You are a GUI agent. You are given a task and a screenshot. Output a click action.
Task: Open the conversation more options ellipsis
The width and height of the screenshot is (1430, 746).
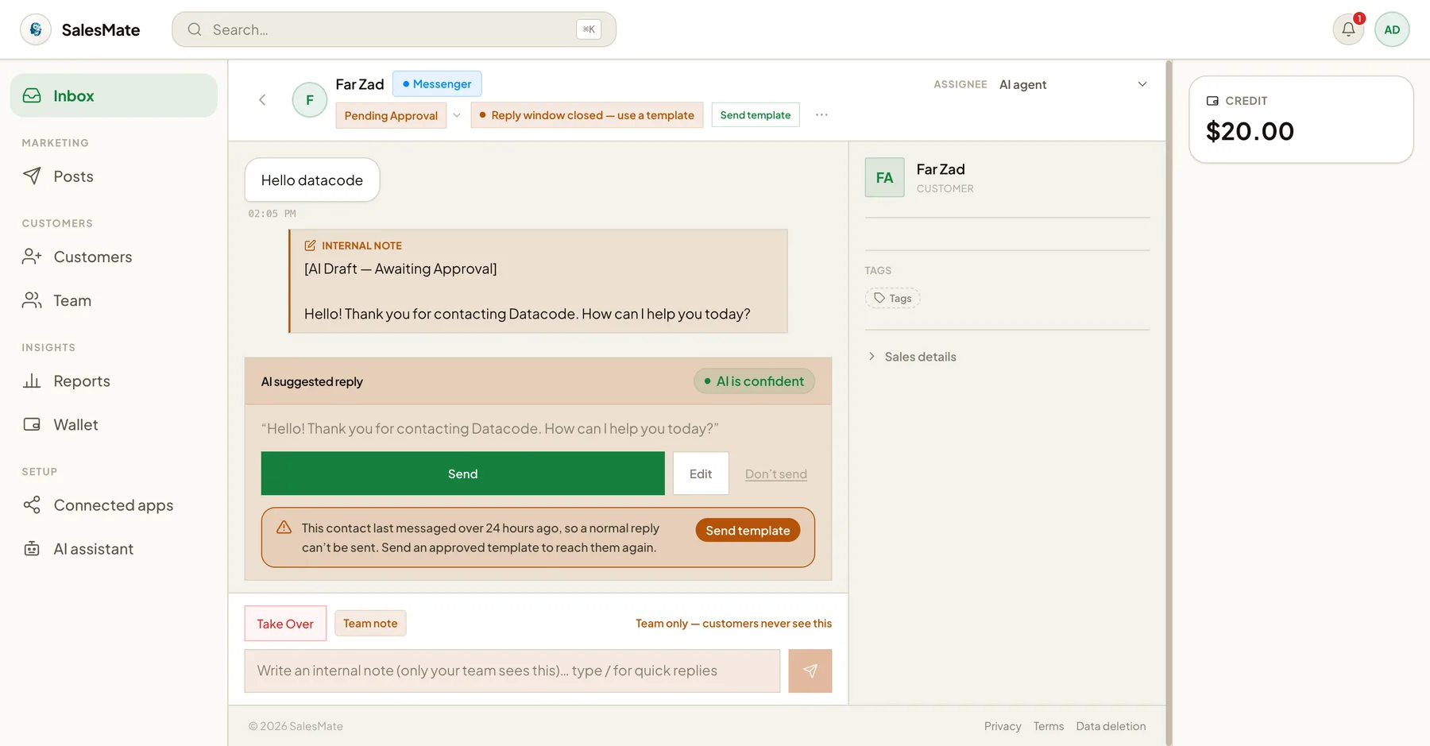(x=821, y=115)
